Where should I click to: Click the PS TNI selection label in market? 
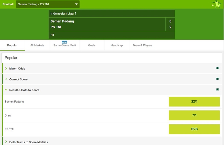(9, 129)
